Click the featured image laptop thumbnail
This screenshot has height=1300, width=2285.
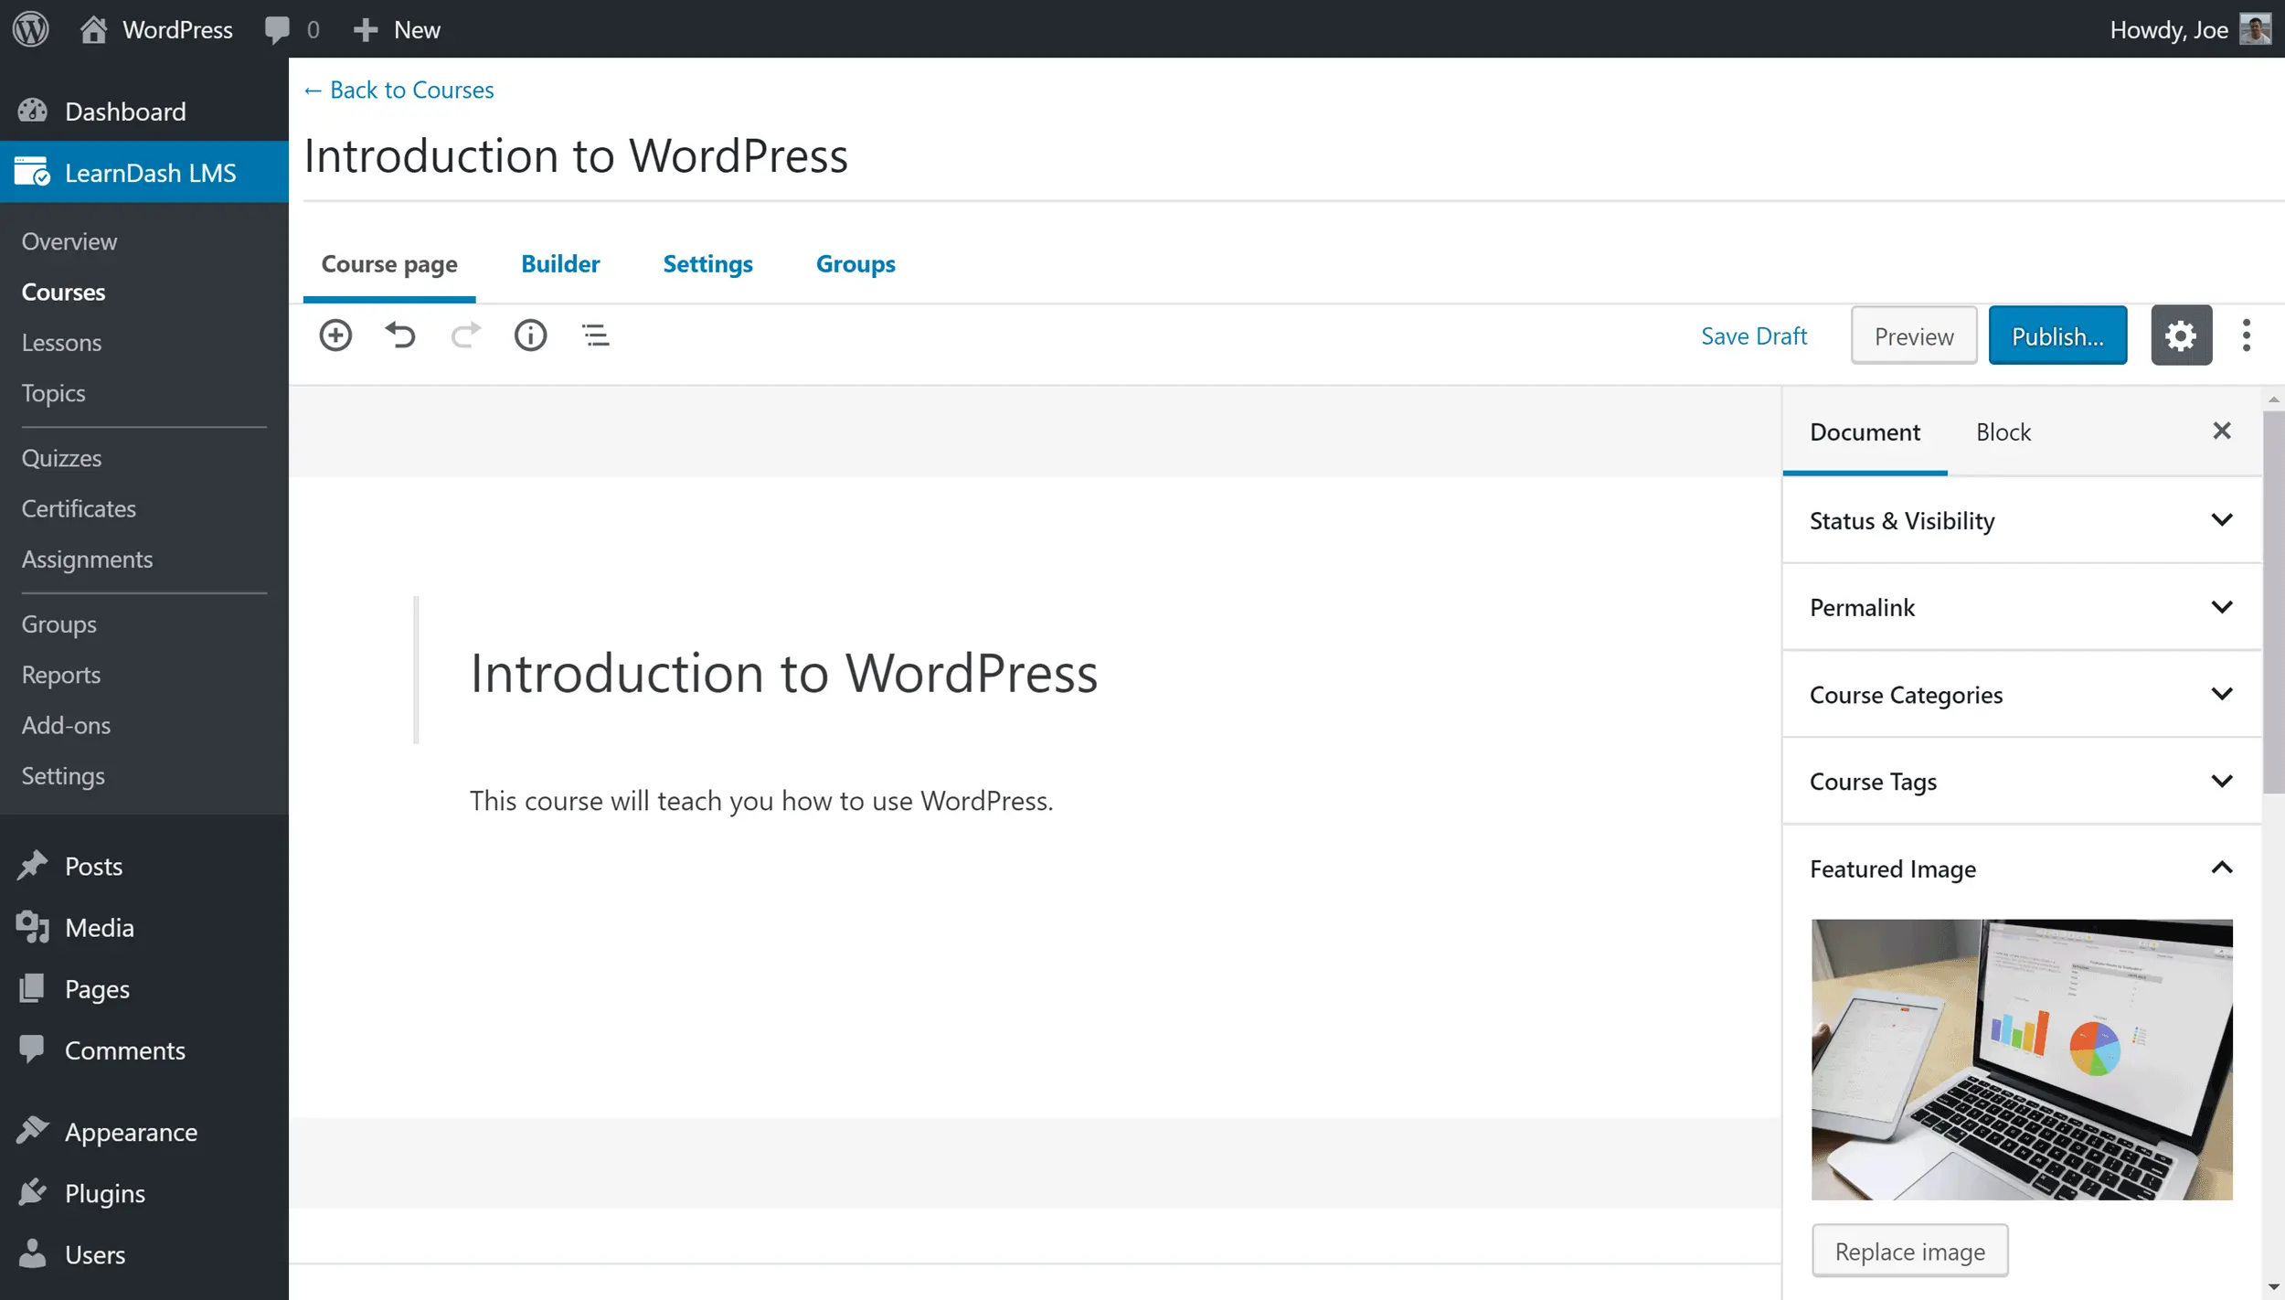tap(2021, 1060)
